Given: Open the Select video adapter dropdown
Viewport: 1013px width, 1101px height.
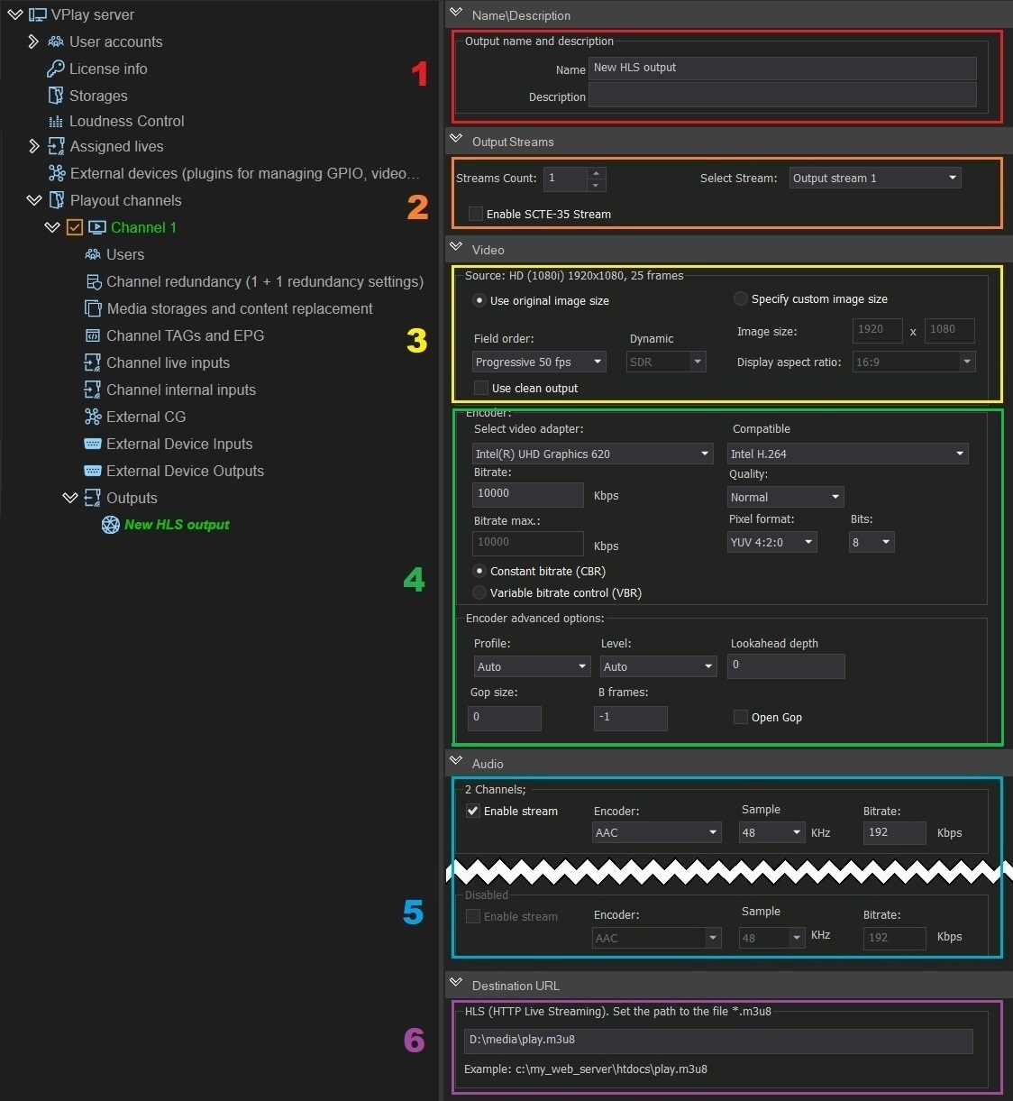Looking at the screenshot, I should click(x=593, y=454).
